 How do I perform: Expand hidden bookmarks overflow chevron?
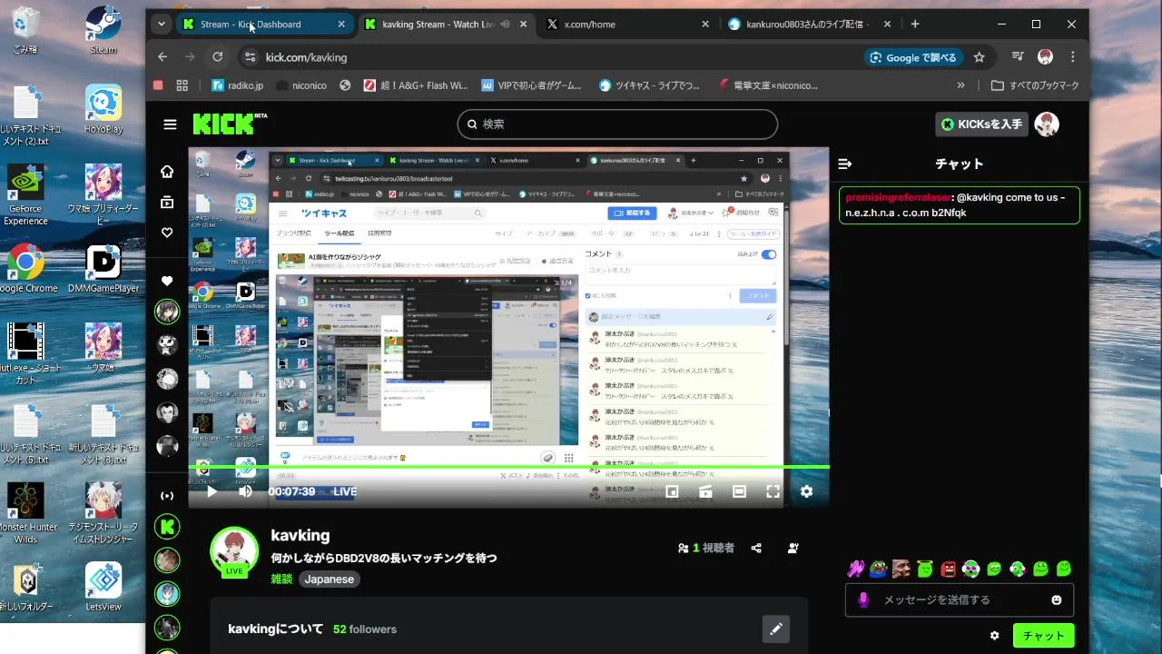point(961,85)
